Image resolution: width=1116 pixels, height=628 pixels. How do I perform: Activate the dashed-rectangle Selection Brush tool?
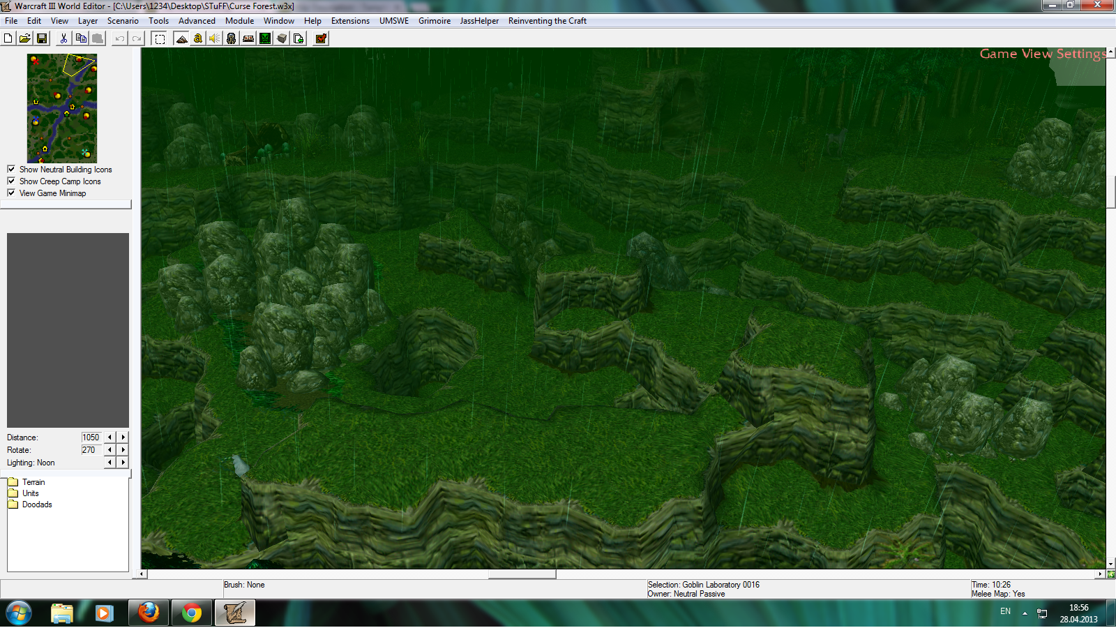(160, 38)
